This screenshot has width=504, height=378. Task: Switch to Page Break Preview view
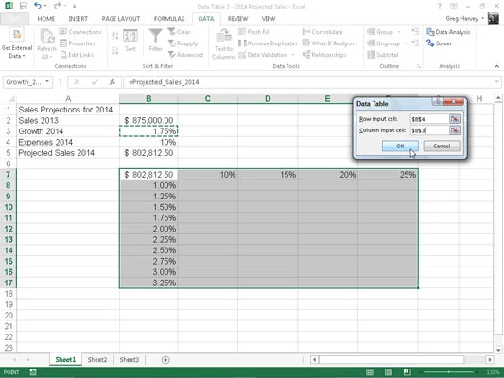pyautogui.click(x=407, y=372)
